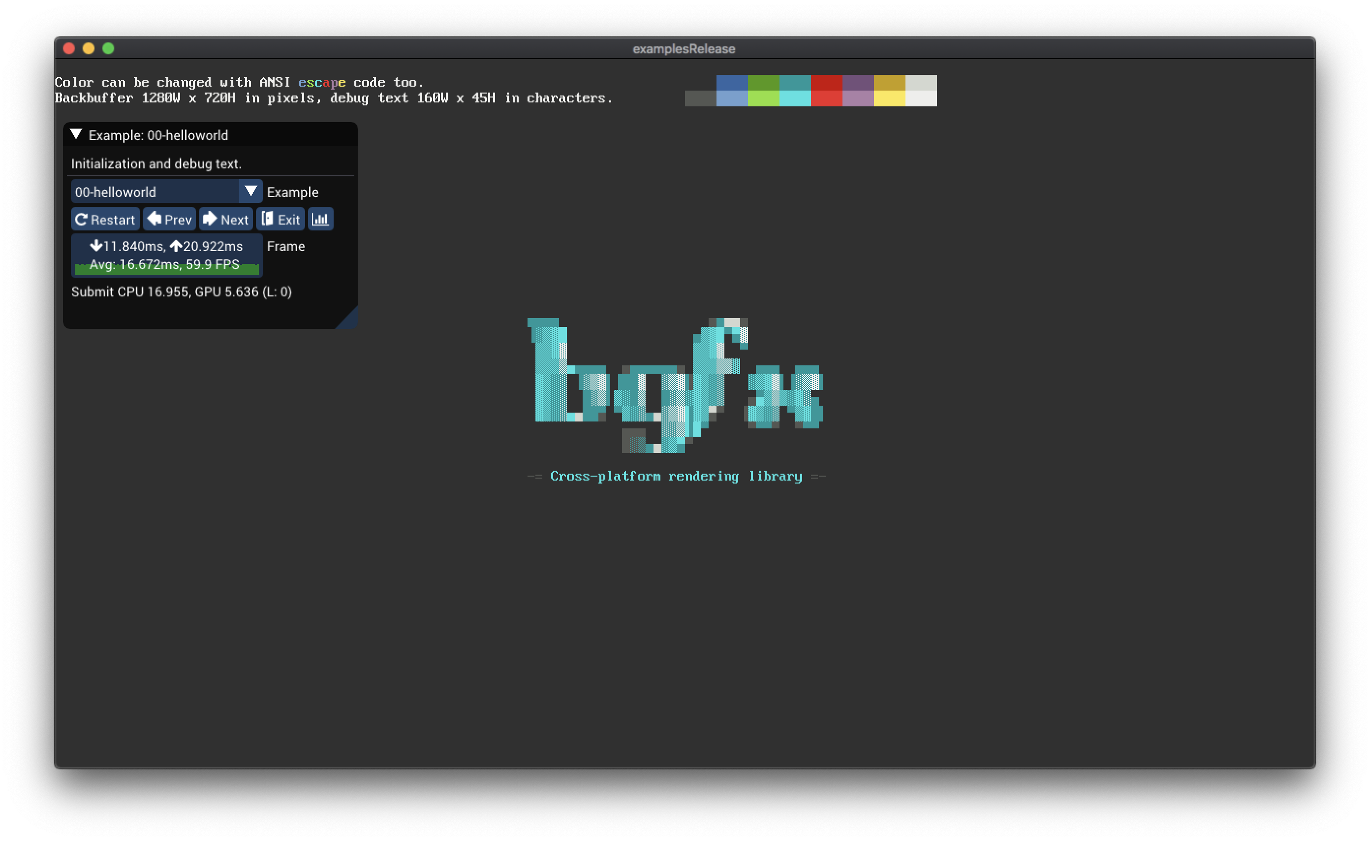
Task: Click the examplesRelease window title
Action: coord(684,49)
